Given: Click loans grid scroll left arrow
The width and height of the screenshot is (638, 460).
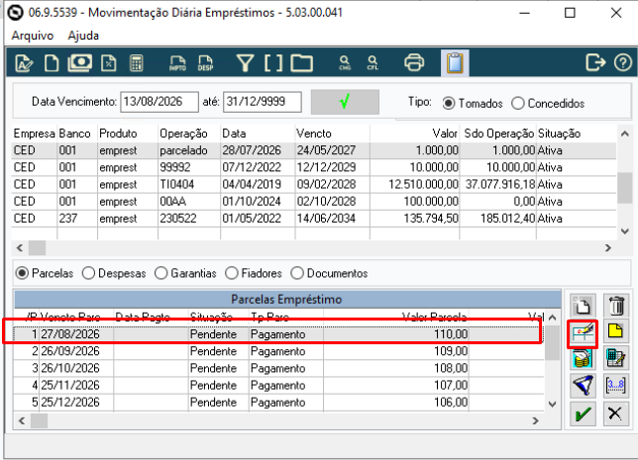Looking at the screenshot, I should click(20, 248).
